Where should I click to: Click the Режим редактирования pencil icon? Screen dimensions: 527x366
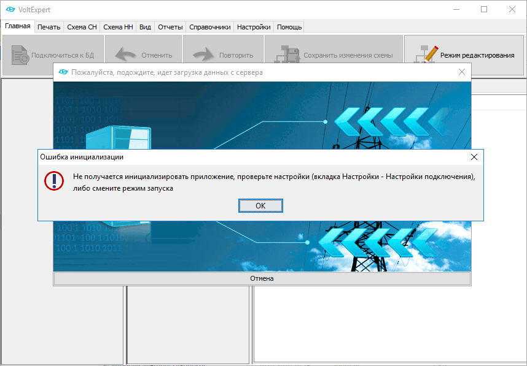point(426,55)
